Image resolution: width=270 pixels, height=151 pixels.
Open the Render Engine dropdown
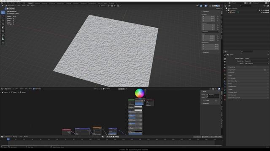tap(256, 59)
